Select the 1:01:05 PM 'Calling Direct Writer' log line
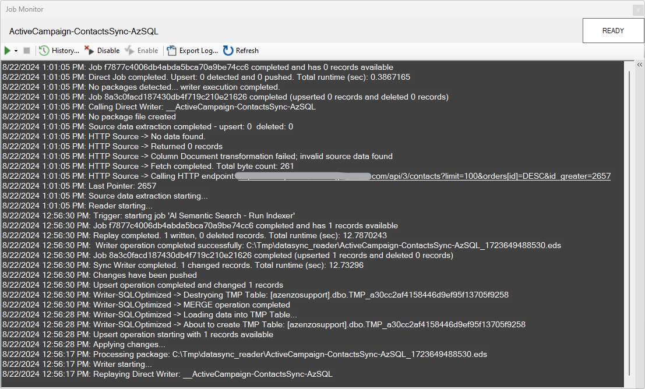 pyautogui.click(x=159, y=107)
